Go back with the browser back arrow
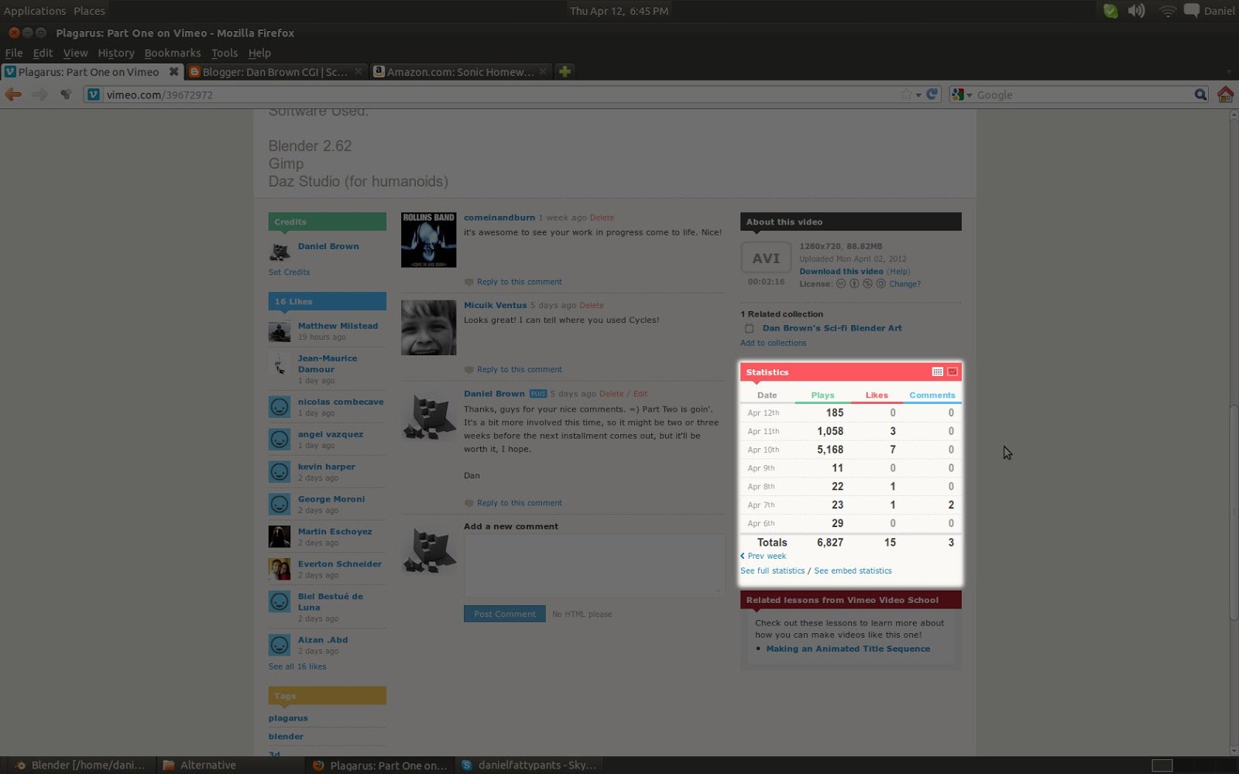 [x=13, y=94]
